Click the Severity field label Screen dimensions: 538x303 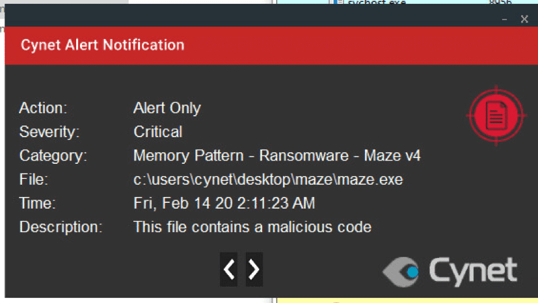(49, 131)
